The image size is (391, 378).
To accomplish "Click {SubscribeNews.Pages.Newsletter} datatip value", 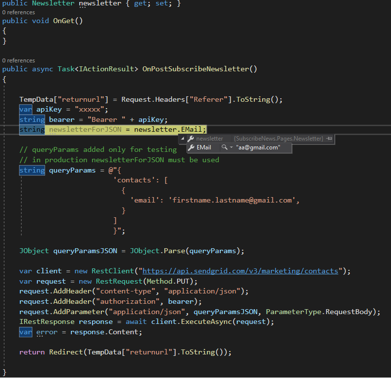I will tap(278, 139).
